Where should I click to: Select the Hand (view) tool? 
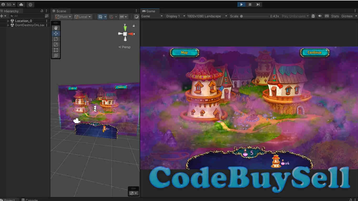pyautogui.click(x=56, y=28)
